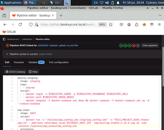Click the page vertical scrollbar
Image resolution: width=164 pixels, height=130 pixels.
(163, 67)
